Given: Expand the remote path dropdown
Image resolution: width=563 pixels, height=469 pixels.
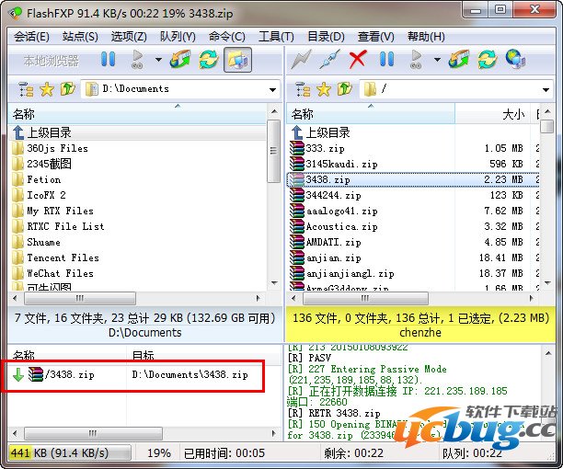Looking at the screenshot, I should coord(547,90).
